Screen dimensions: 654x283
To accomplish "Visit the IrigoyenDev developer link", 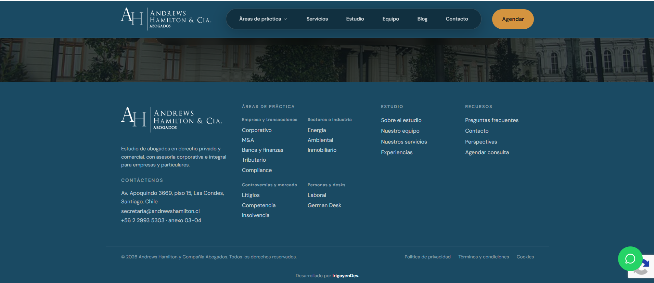I will [x=346, y=276].
